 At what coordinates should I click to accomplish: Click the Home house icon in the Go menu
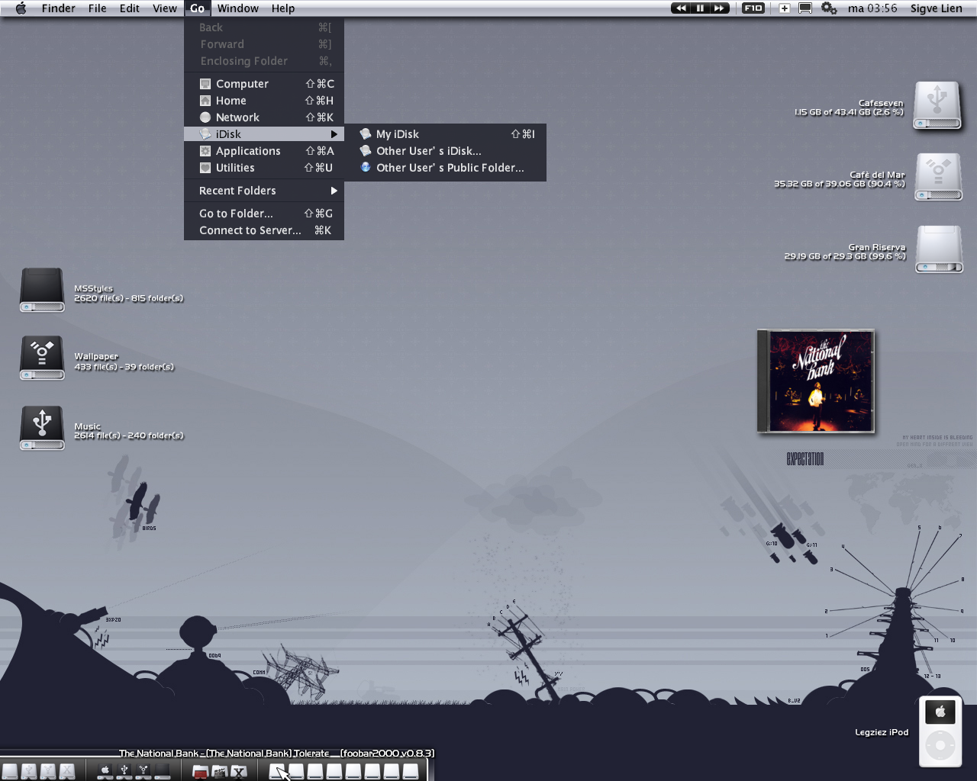click(205, 101)
